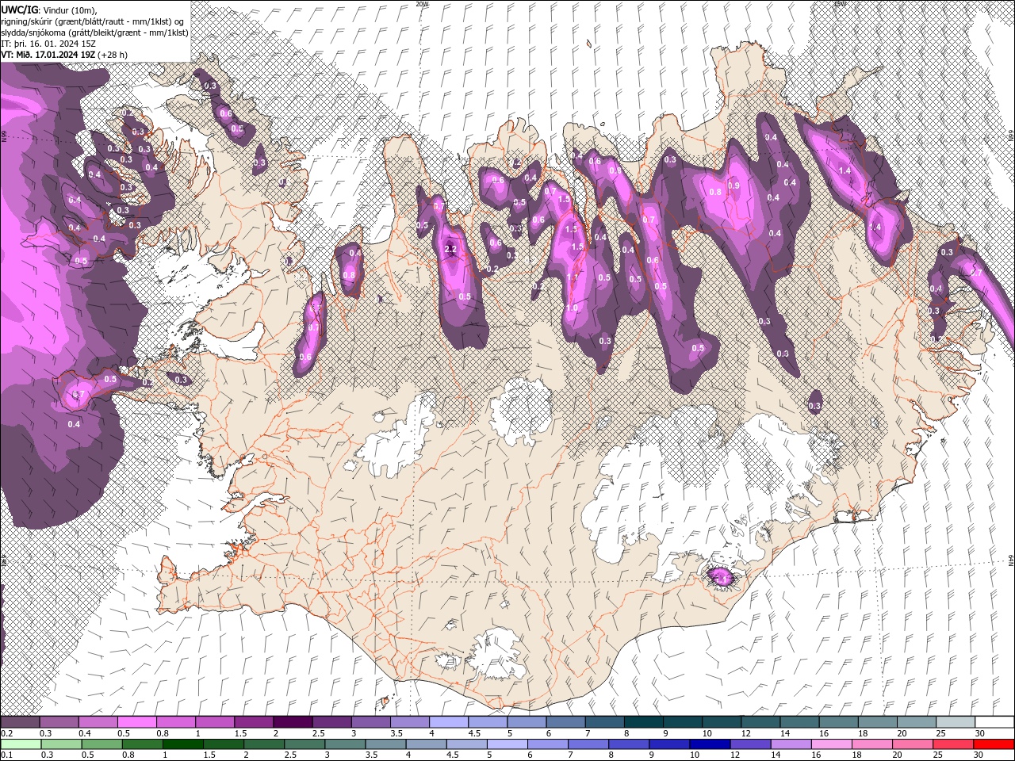Click the bright red rain swatch ending at 30
This screenshot has height=761, width=1015.
[992, 744]
